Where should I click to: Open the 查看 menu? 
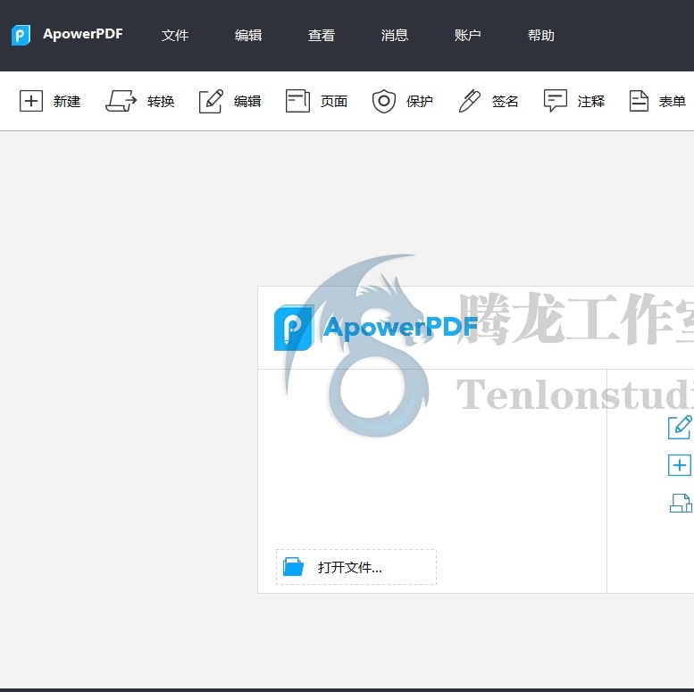coord(322,35)
